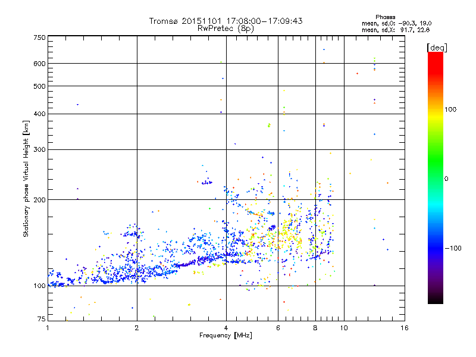Click the x-axis tick label '16'
This screenshot has width=476, height=357.
[405, 328]
